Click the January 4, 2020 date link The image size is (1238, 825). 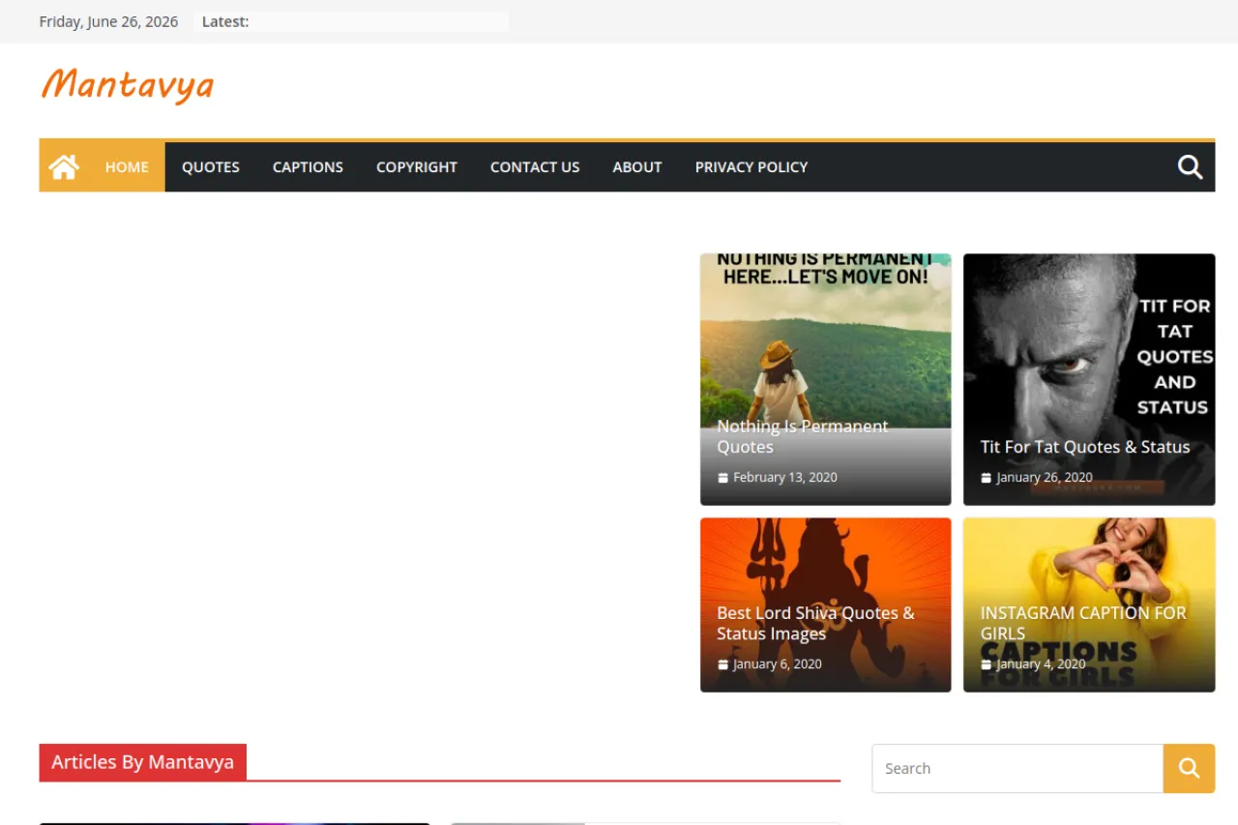(1041, 664)
